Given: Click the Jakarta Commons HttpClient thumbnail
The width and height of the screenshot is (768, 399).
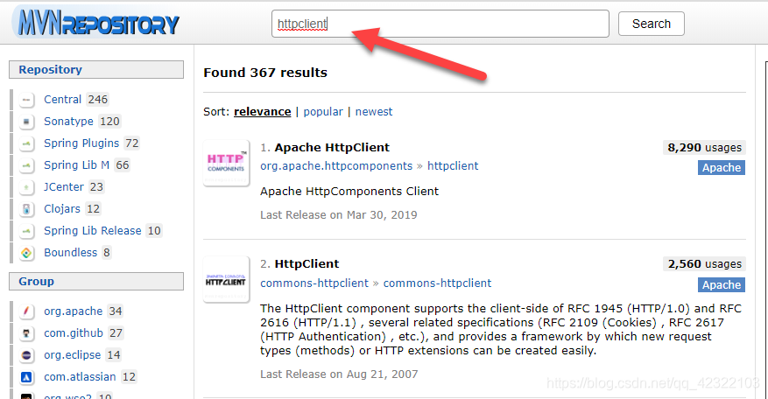Looking at the screenshot, I should 226,279.
